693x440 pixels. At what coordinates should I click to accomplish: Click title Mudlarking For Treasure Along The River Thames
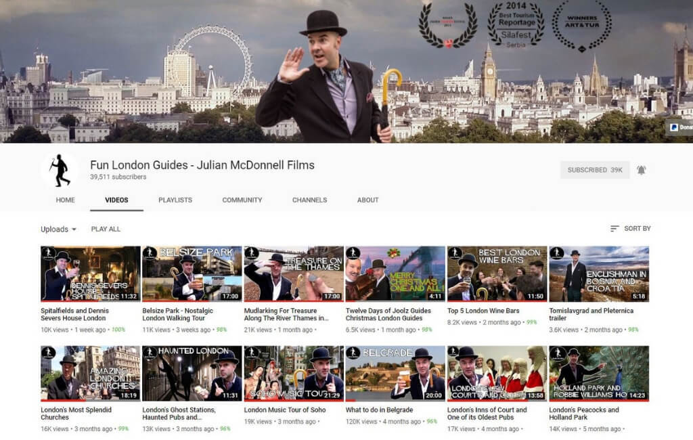click(286, 314)
